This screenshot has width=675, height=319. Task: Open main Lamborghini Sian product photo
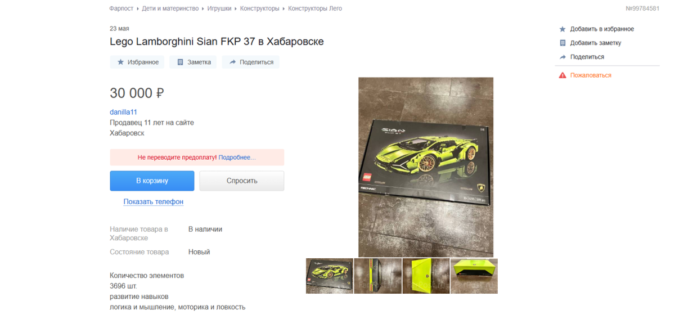click(426, 167)
